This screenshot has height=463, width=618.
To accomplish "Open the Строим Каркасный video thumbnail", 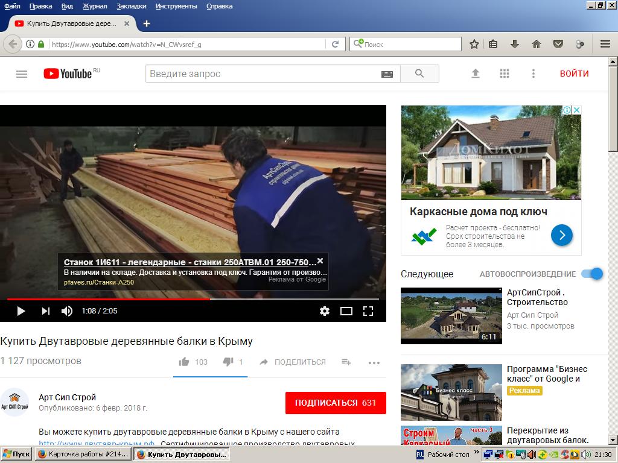I will pyautogui.click(x=451, y=435).
